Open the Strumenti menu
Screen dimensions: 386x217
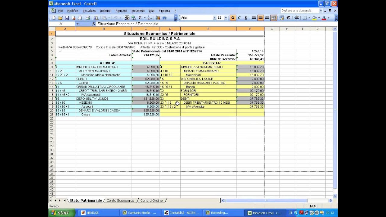point(138,11)
